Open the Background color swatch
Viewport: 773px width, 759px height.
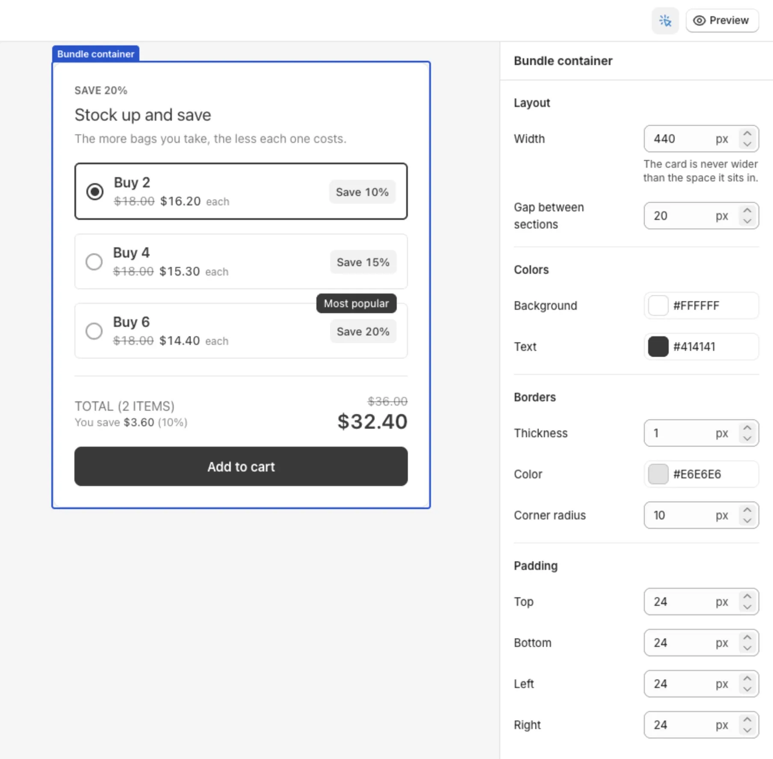point(658,305)
